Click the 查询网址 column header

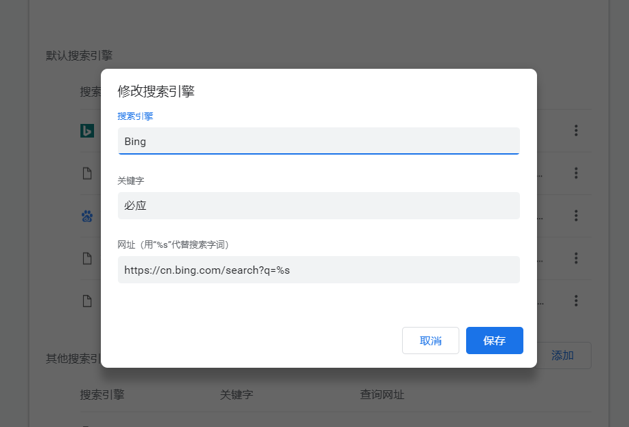382,394
